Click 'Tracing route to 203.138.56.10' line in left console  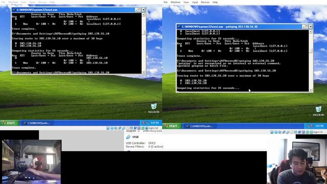click(57, 38)
